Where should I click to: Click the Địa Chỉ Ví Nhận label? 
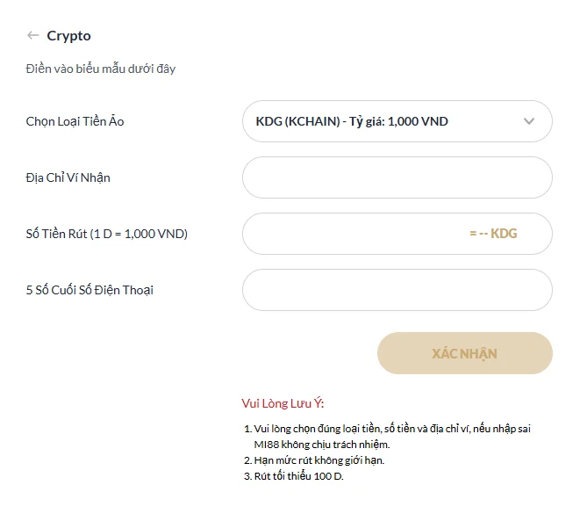click(68, 177)
